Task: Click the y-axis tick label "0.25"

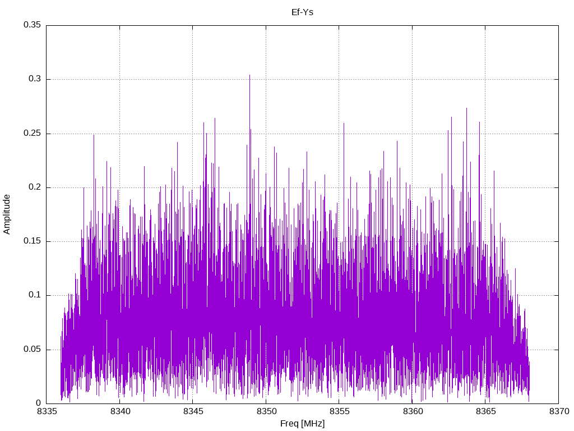Action: click(32, 133)
